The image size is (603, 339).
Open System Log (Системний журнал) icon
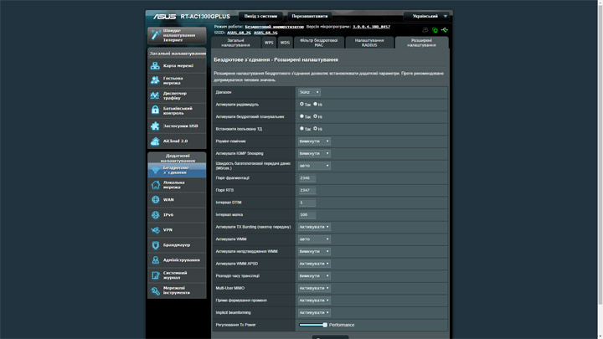coord(155,275)
